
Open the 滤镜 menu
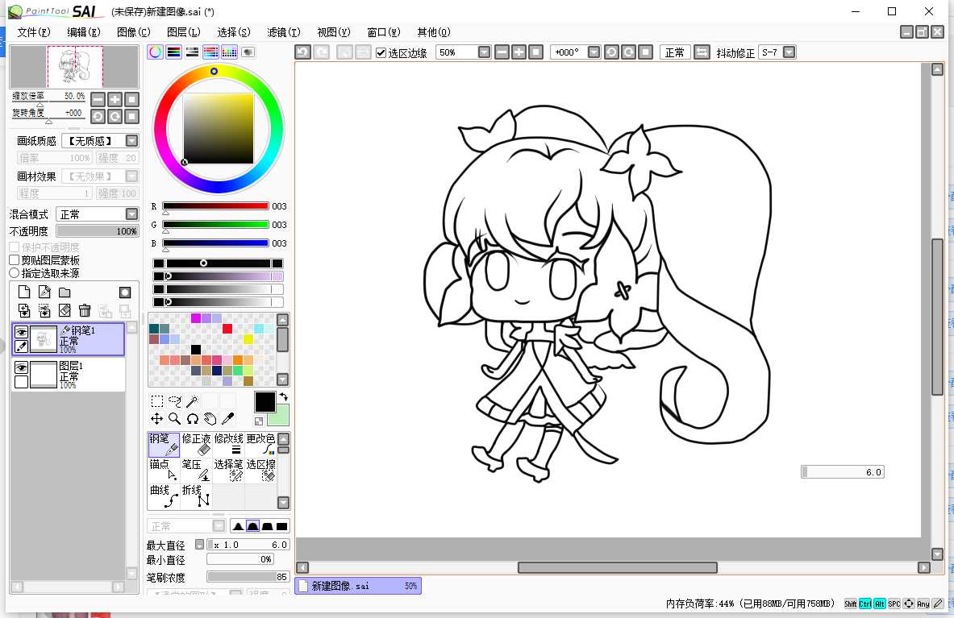pyautogui.click(x=284, y=32)
